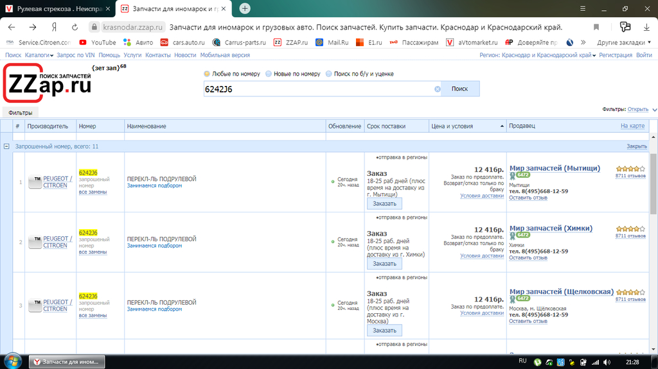
Task: Expand filters with the chevron beside 'Открыть'
Action: click(x=654, y=110)
